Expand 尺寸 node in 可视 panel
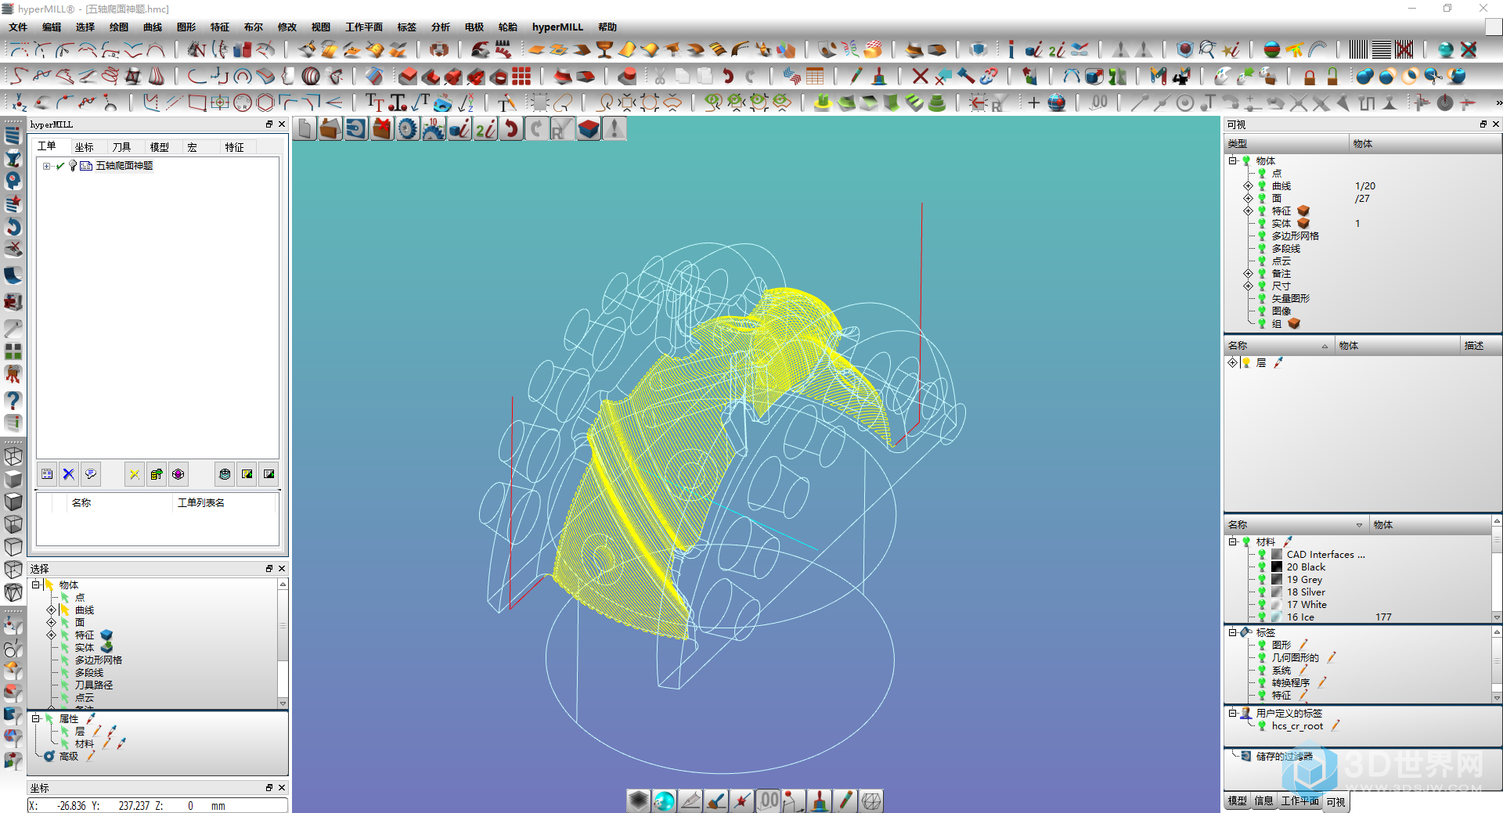 [1248, 286]
